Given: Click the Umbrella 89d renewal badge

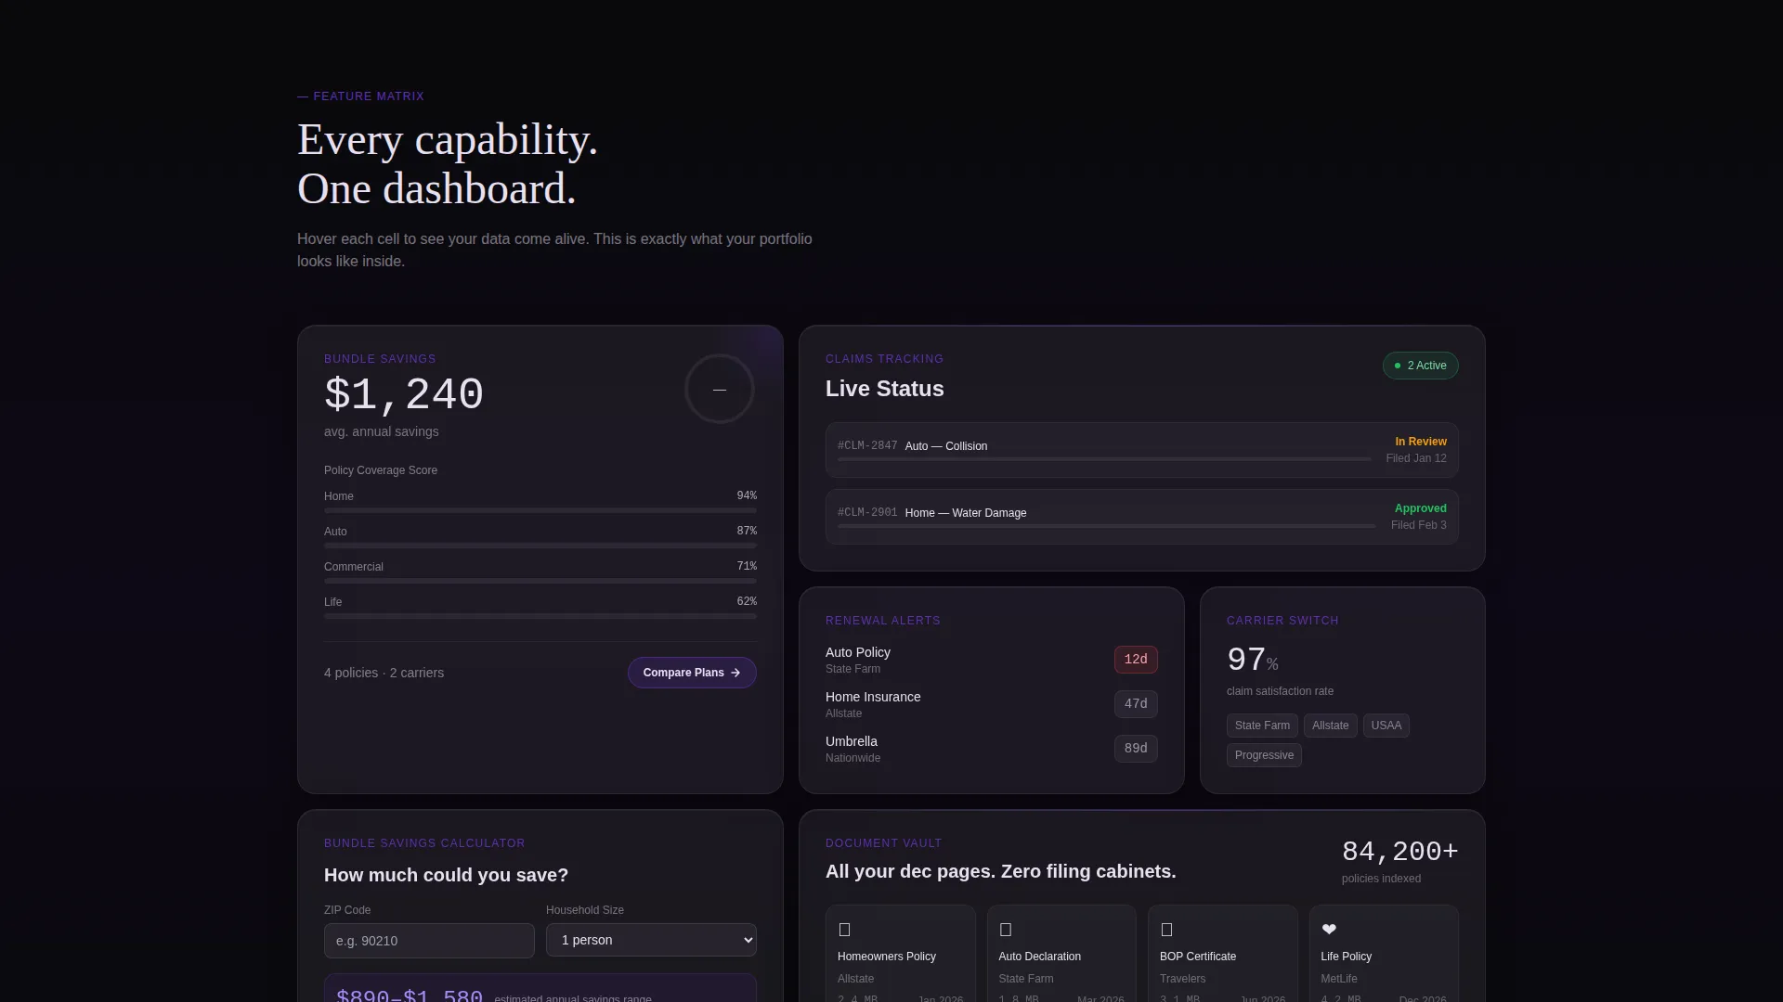Looking at the screenshot, I should [x=1136, y=749].
